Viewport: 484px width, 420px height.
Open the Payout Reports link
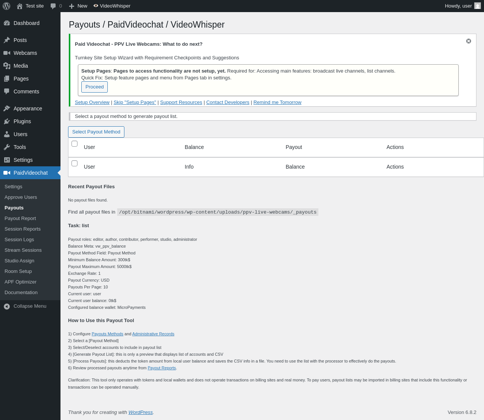pos(162,368)
